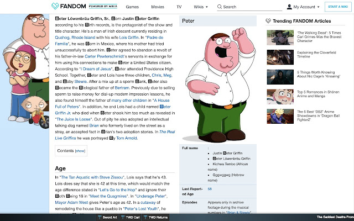
Task: Follow the Carter Pewterschmidt link
Action: click(105, 56)
